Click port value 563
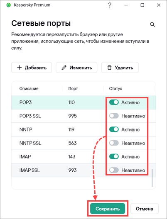The width and height of the screenshot is (167, 219). pyautogui.click(x=72, y=143)
